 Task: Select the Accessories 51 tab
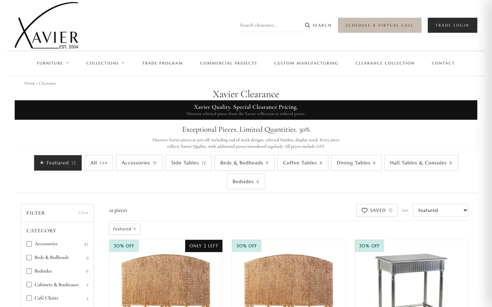(x=139, y=163)
